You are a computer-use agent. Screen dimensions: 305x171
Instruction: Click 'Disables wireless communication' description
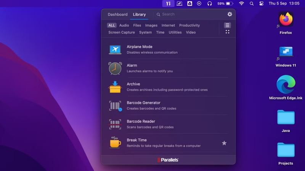(x=152, y=52)
